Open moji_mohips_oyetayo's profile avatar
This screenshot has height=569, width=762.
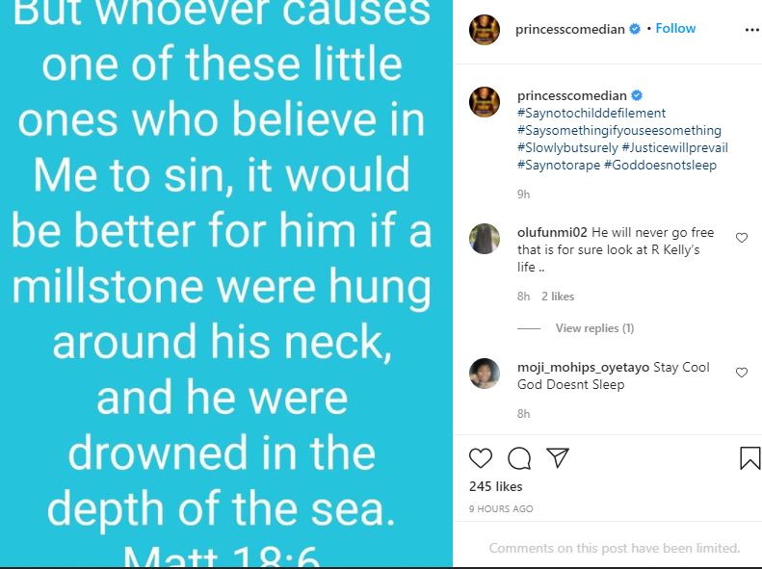[x=484, y=373]
